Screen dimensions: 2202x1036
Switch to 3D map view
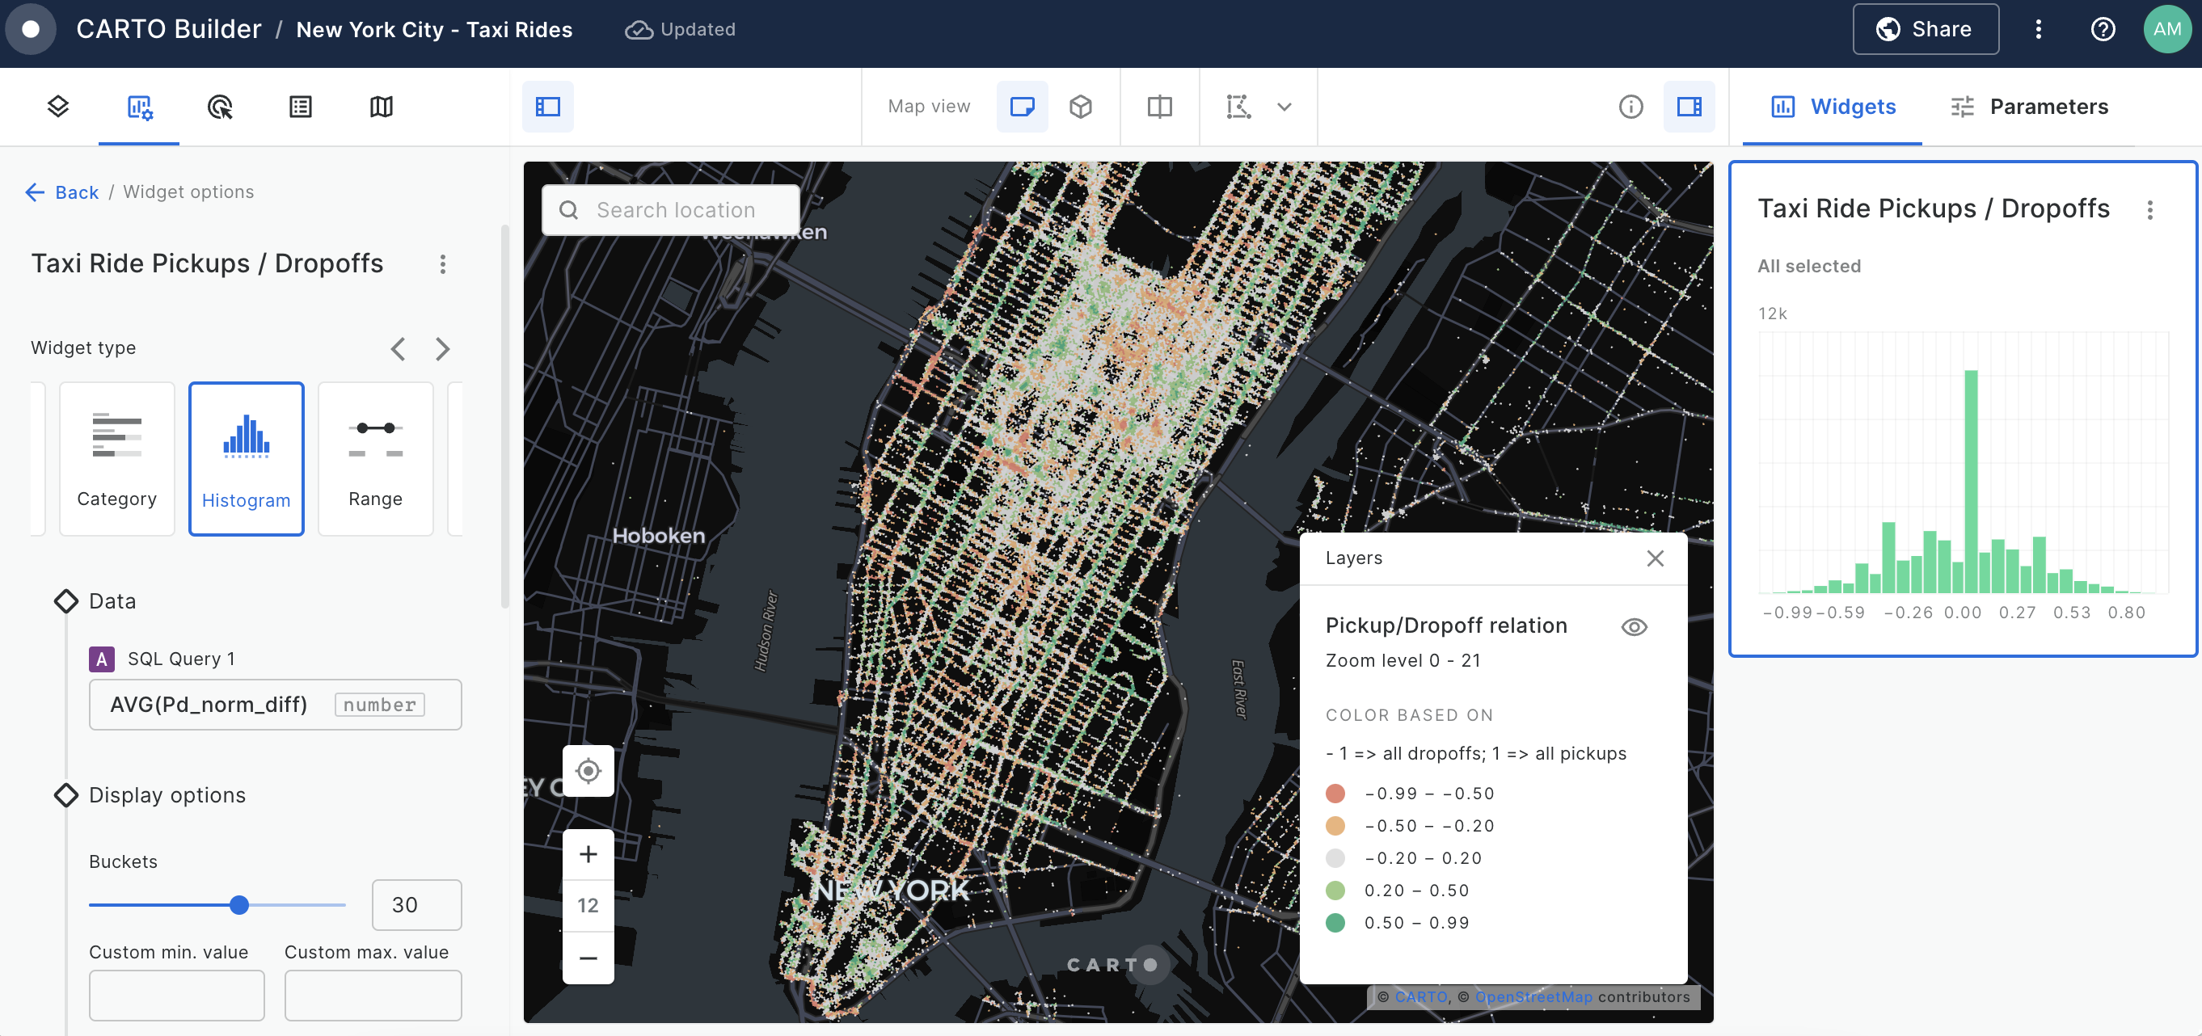point(1081,107)
